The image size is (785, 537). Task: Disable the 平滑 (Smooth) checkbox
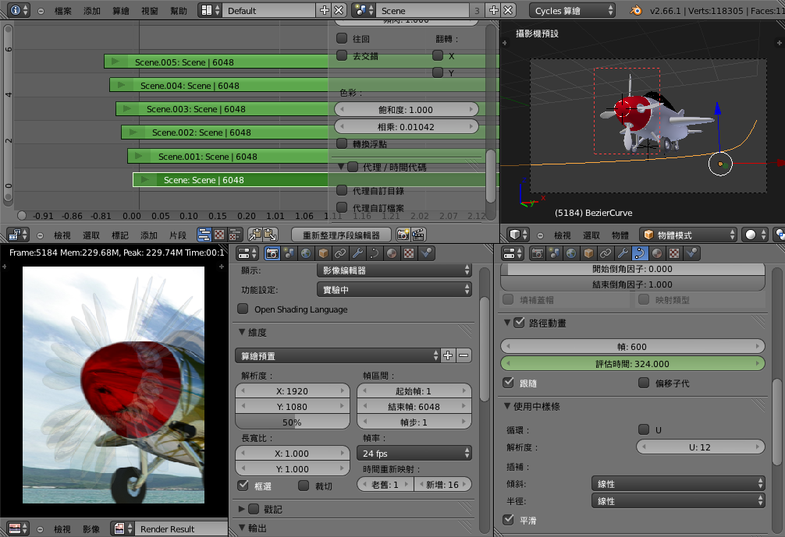tap(509, 520)
